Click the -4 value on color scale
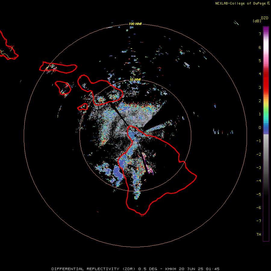The image size is (271, 271). [259, 181]
